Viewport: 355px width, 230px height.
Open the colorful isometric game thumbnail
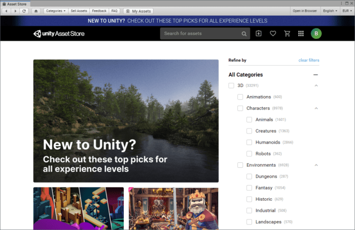79,208
